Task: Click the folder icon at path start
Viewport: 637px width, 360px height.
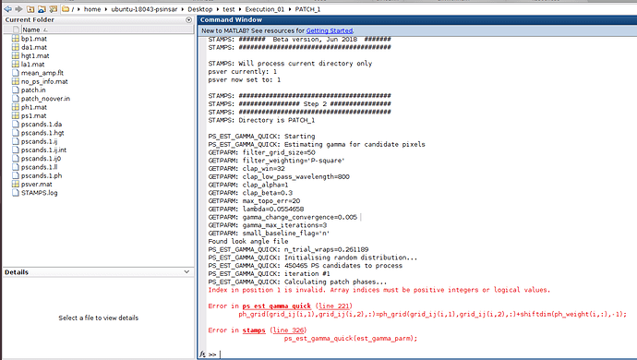Action: tap(65, 9)
